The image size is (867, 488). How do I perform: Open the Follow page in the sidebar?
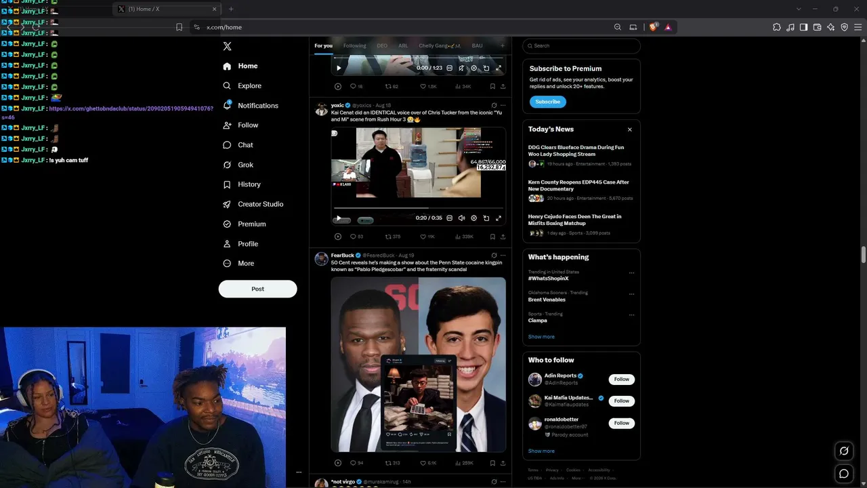coord(240,125)
